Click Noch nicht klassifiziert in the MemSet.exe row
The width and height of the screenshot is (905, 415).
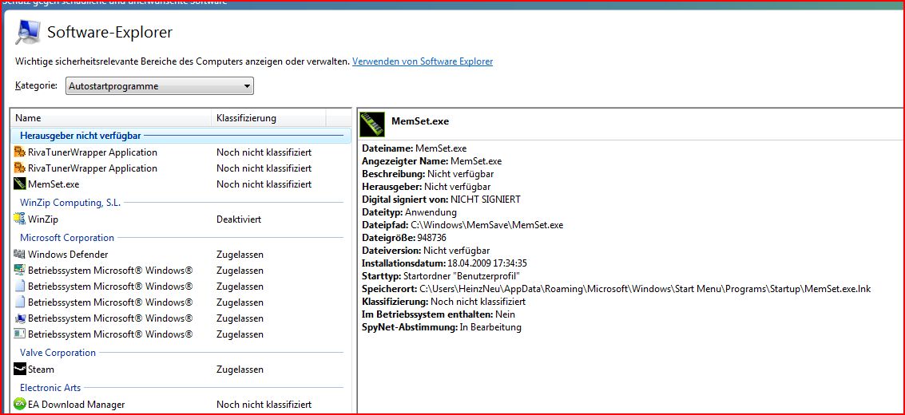click(x=264, y=184)
